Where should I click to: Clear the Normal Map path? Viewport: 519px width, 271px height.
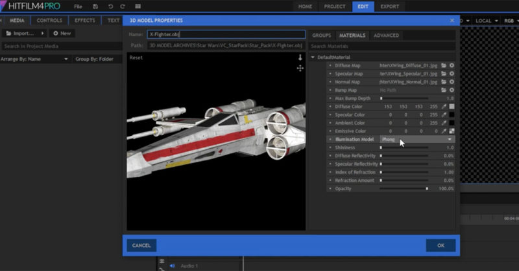click(x=452, y=82)
